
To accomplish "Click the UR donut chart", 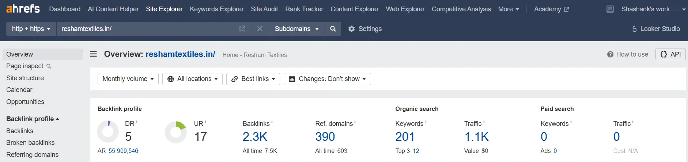I will point(176,132).
